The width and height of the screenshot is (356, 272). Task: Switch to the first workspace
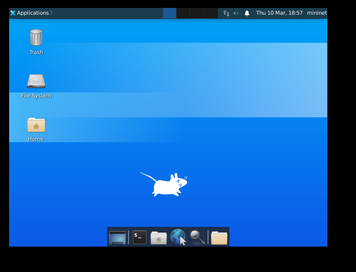pos(169,13)
